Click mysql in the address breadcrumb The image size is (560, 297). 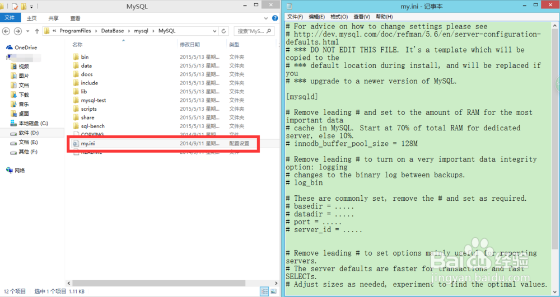[141, 31]
